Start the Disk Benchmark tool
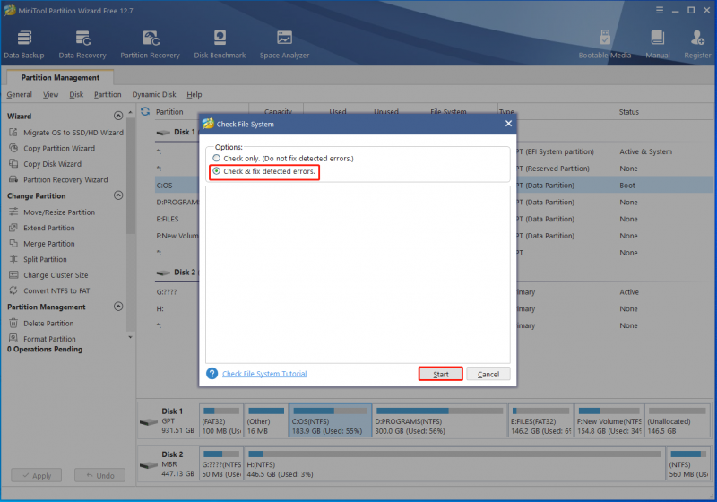Screen dimensions: 717x502 [220, 44]
